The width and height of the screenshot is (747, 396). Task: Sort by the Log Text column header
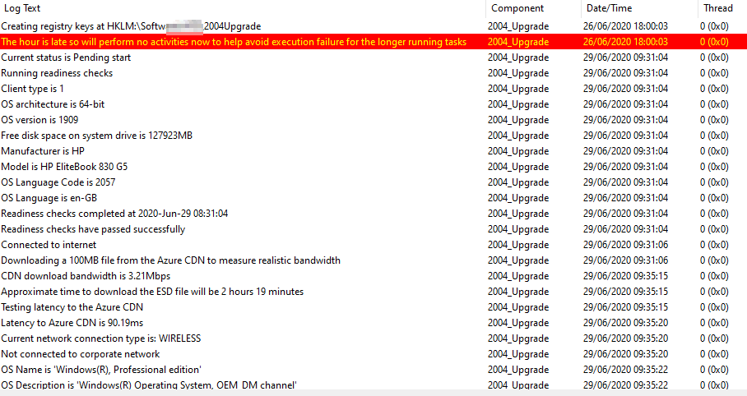tap(25, 8)
